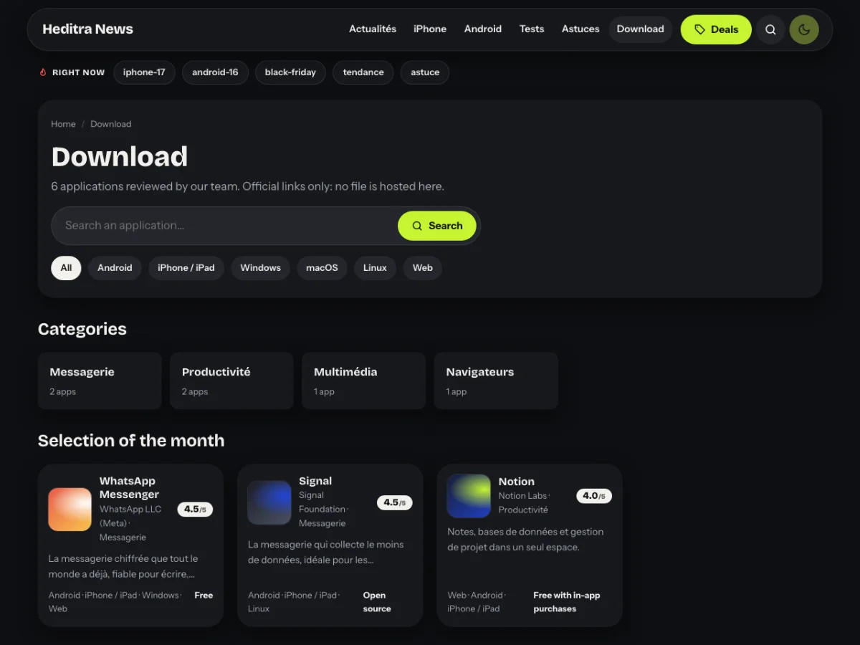Click Free with in-app purchases on Notion
This screenshot has height=645, width=860.
tap(567, 602)
